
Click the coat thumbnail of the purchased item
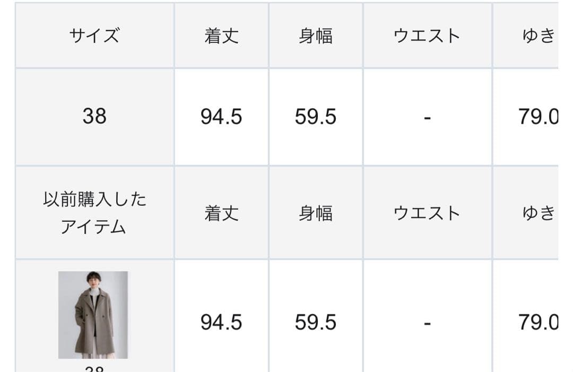click(93, 315)
